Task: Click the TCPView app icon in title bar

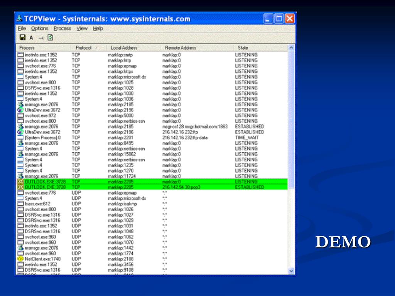Action: (19, 18)
